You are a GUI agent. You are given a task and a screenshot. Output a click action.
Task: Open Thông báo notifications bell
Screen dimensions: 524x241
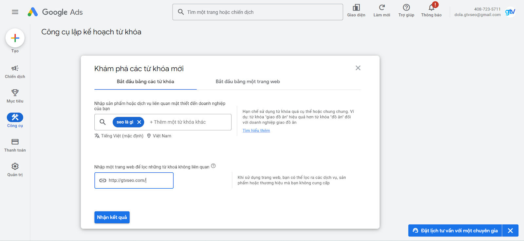432,8
